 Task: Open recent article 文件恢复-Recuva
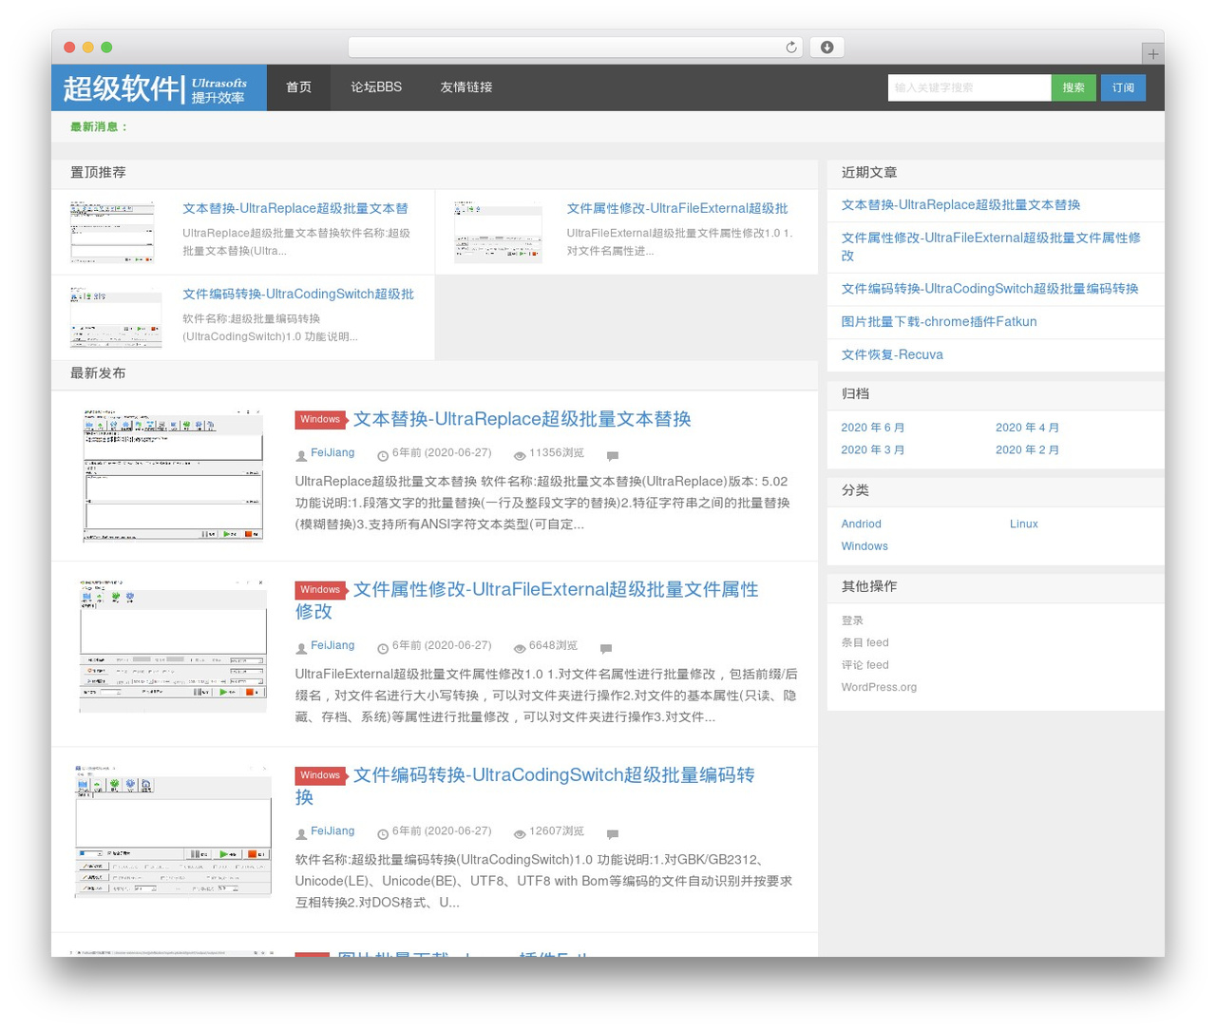coord(892,355)
